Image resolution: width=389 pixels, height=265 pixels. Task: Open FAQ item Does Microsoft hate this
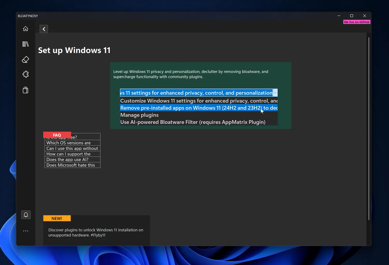pos(72,165)
